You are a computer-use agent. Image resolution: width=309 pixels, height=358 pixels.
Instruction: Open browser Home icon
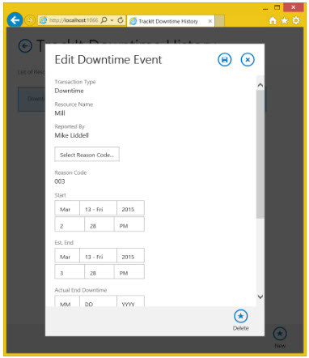pyautogui.click(x=273, y=20)
